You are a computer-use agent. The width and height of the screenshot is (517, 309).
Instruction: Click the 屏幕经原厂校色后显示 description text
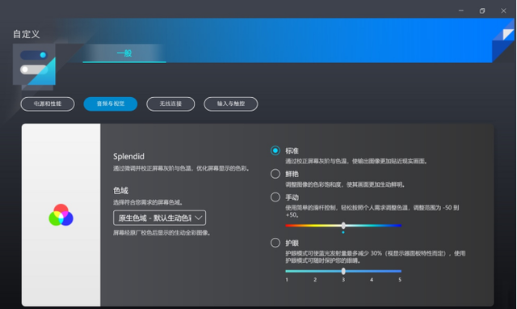(162, 233)
